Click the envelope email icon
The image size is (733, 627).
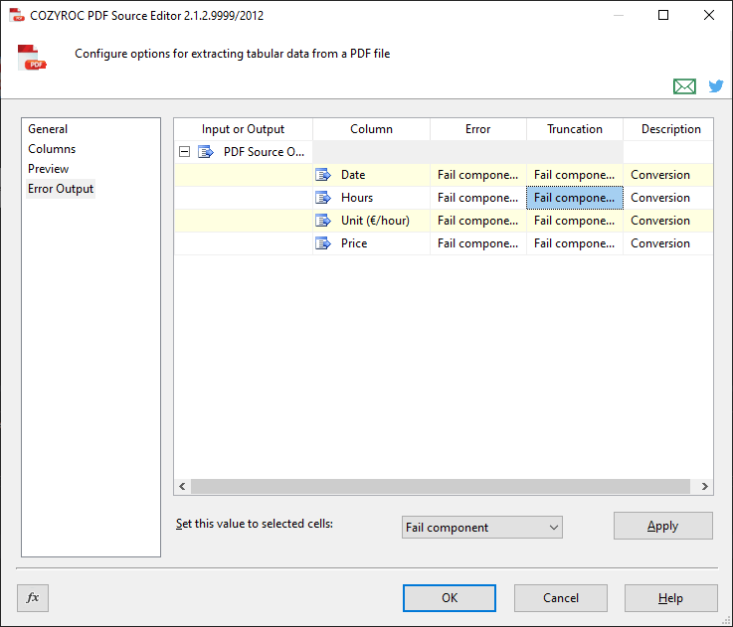pos(684,86)
